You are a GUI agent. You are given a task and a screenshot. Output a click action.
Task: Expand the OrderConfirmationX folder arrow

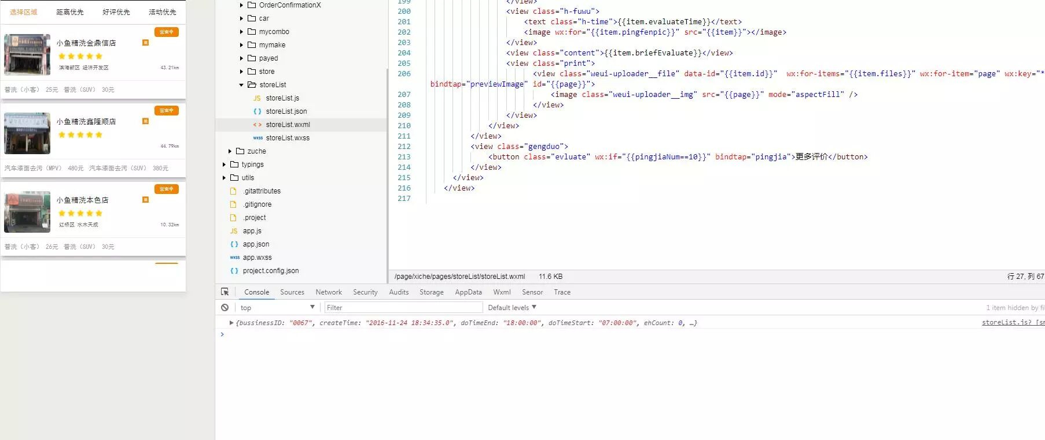click(x=241, y=5)
